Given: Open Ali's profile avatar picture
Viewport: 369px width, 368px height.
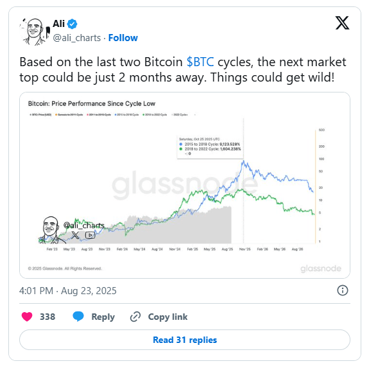Looking at the screenshot, I should tap(35, 31).
